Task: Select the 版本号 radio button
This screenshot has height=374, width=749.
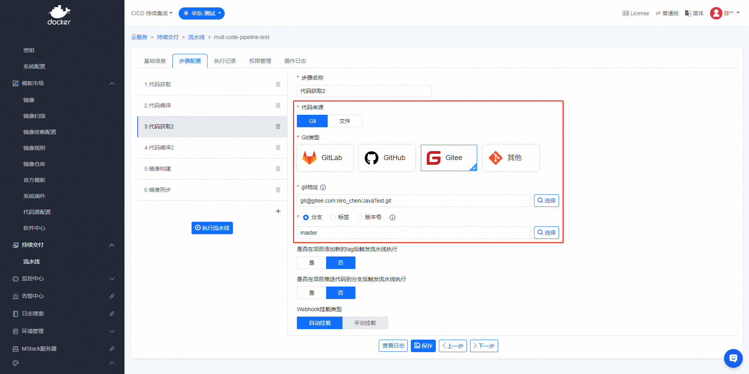Action: click(360, 217)
